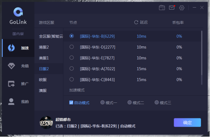210x137 pixels.
Task: Select the 全区服(智能云 region entry
Action: pyautogui.click(x=51, y=36)
